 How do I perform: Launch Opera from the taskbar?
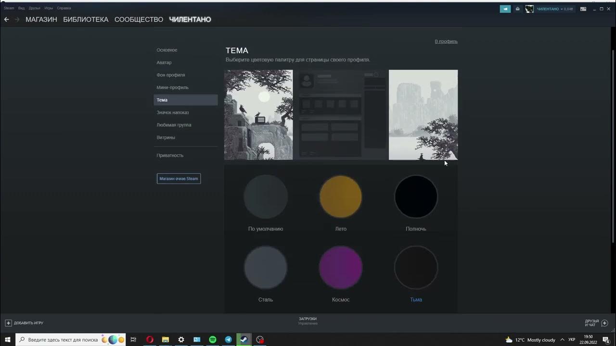click(150, 340)
